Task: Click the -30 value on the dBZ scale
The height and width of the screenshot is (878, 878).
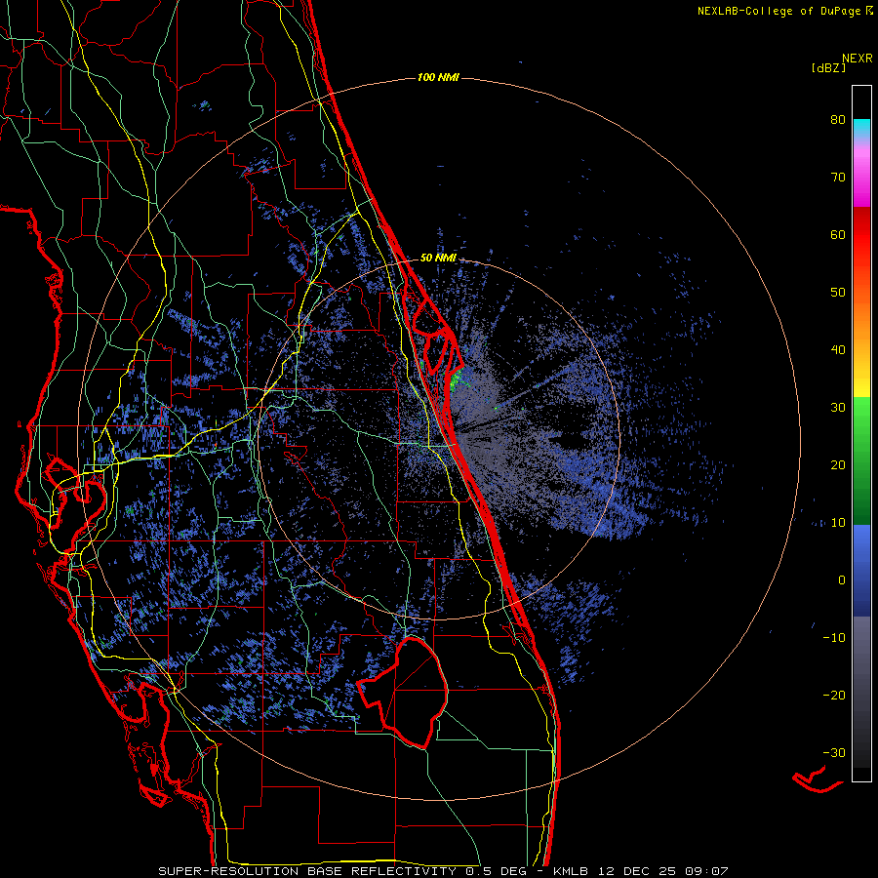Action: pos(834,753)
